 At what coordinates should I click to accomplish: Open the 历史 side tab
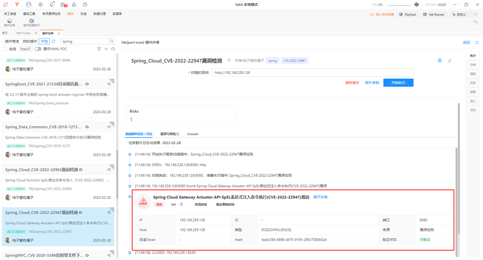(473, 83)
